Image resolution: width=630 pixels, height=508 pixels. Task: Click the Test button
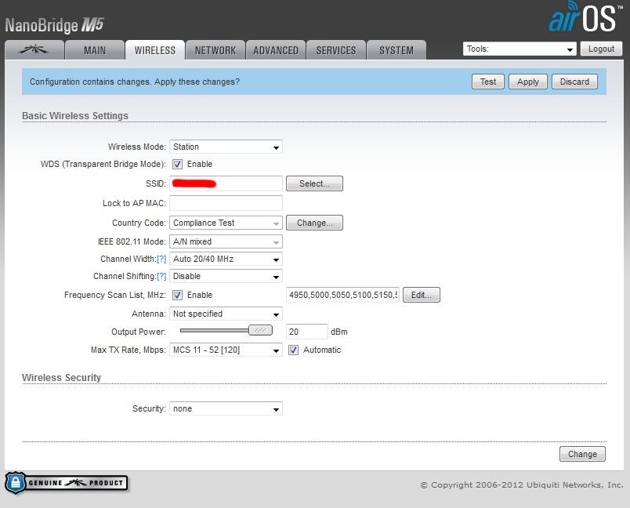coord(487,82)
